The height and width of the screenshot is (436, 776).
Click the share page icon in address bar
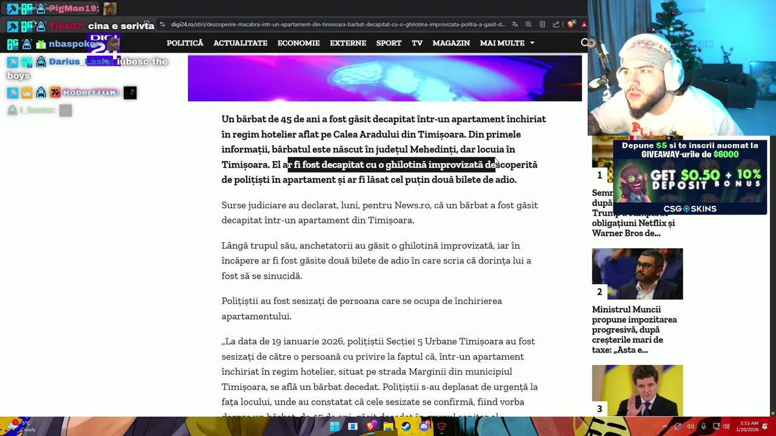tap(556, 25)
